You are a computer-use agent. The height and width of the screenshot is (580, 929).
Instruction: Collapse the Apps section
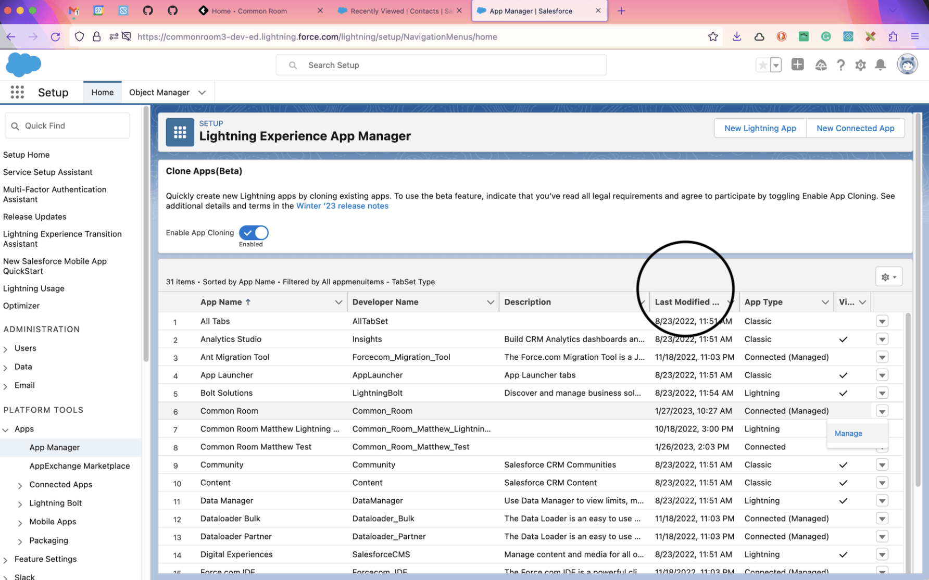click(x=6, y=430)
